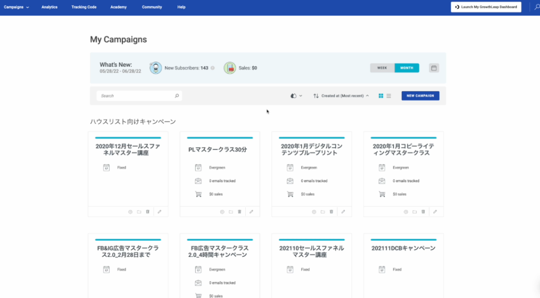Click the Sales icon in What's New
The height and width of the screenshot is (298, 540).
pyautogui.click(x=230, y=68)
